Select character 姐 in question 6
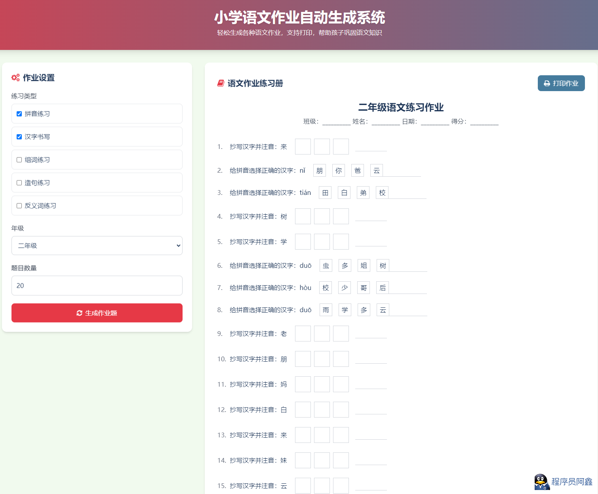598x494 pixels. coord(364,265)
